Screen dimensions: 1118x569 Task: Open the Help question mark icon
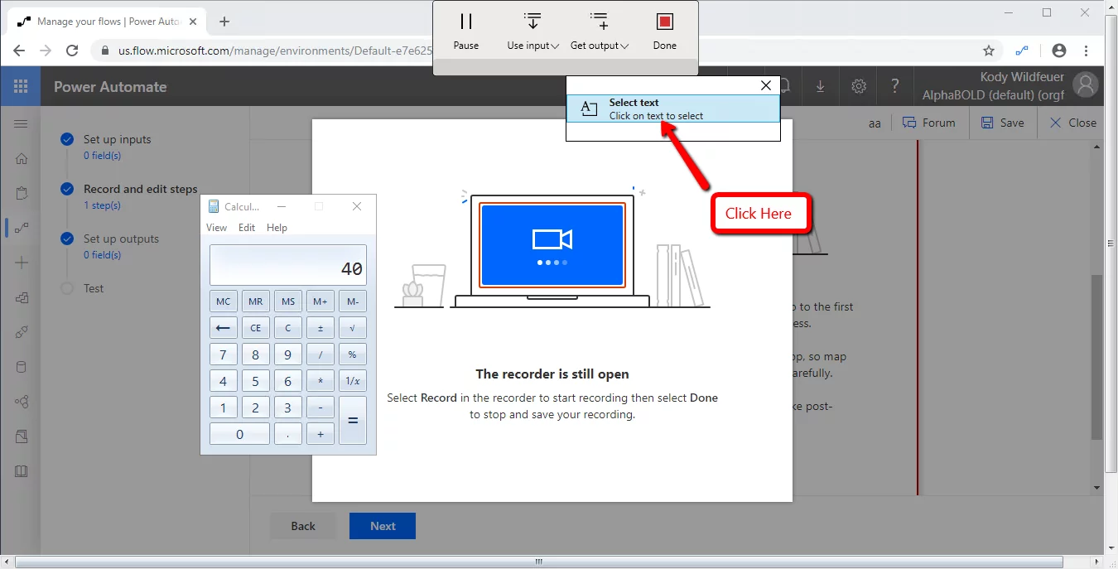894,86
